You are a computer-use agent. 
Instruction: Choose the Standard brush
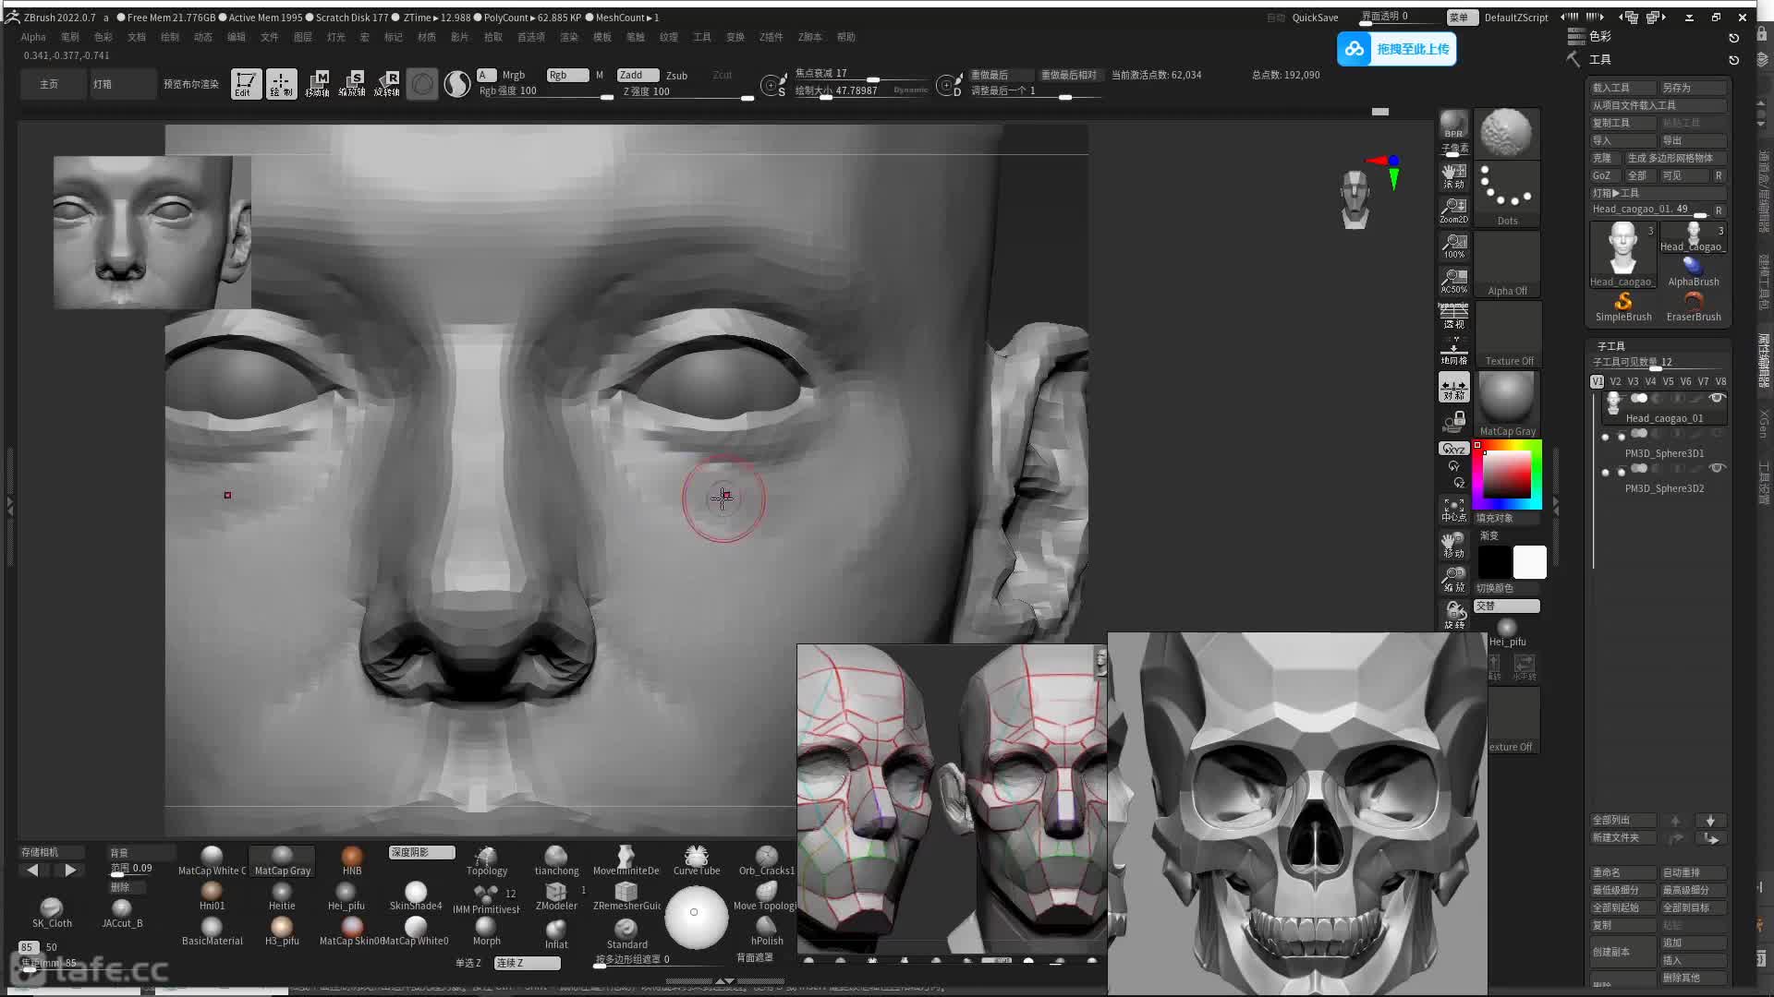[626, 933]
